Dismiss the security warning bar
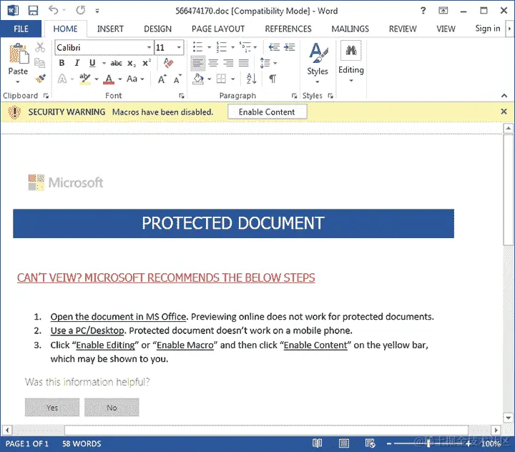Image resolution: width=515 pixels, height=452 pixels. tap(504, 112)
